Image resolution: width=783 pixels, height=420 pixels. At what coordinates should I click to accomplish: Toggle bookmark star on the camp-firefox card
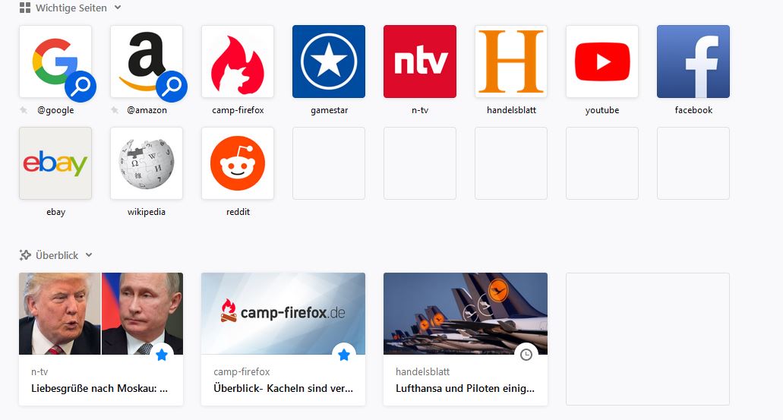click(x=343, y=355)
